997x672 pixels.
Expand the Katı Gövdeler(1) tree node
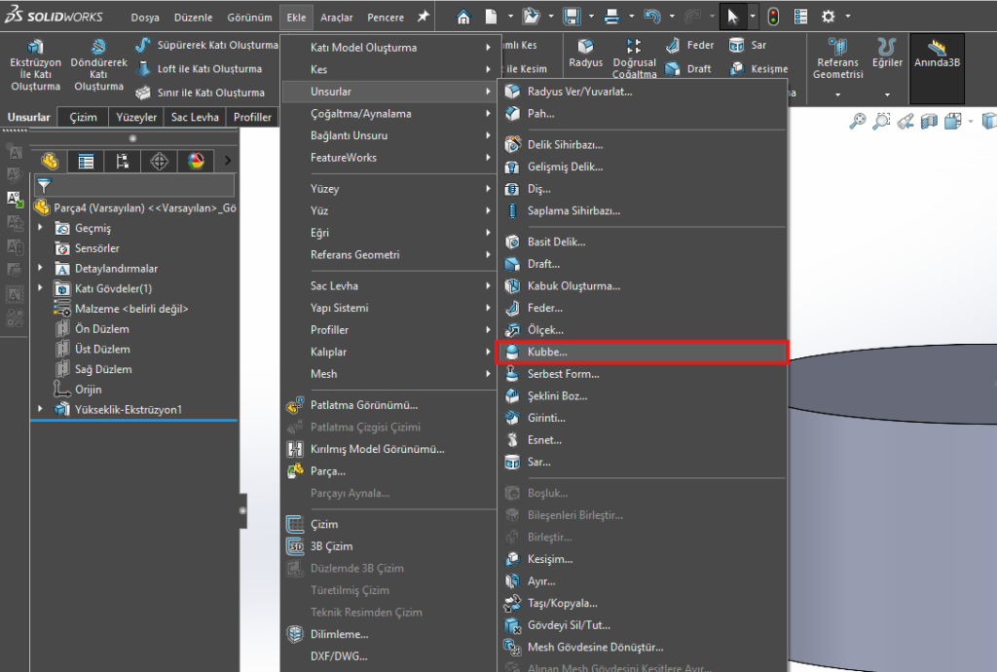40,288
